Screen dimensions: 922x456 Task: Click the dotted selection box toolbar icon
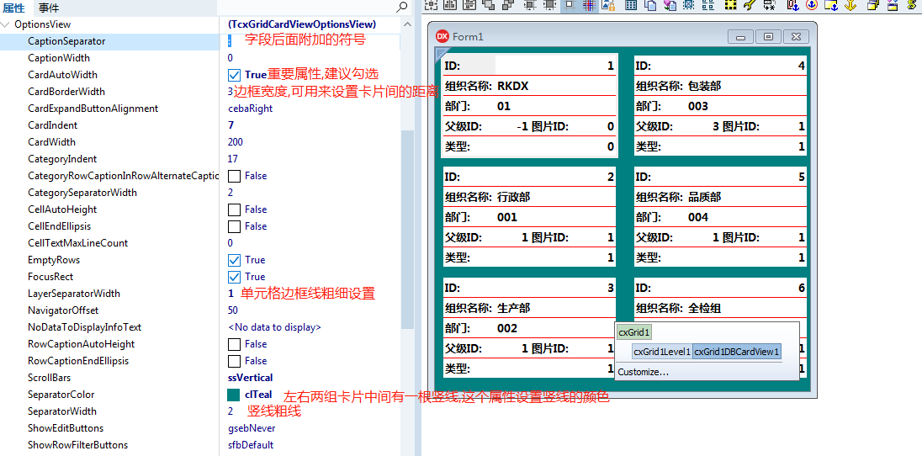(688, 5)
